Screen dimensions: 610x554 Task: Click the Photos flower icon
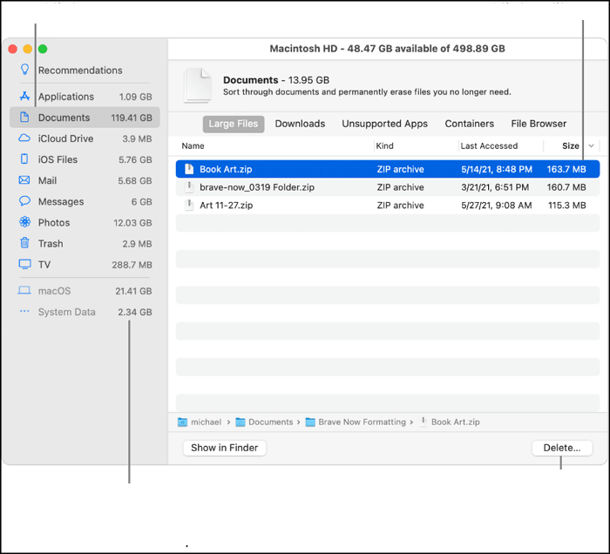coord(24,223)
